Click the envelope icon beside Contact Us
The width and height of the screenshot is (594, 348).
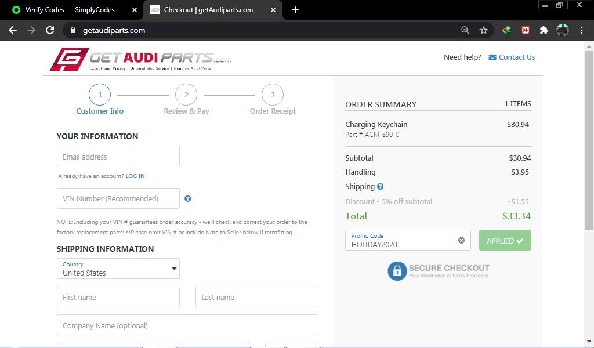[492, 57]
